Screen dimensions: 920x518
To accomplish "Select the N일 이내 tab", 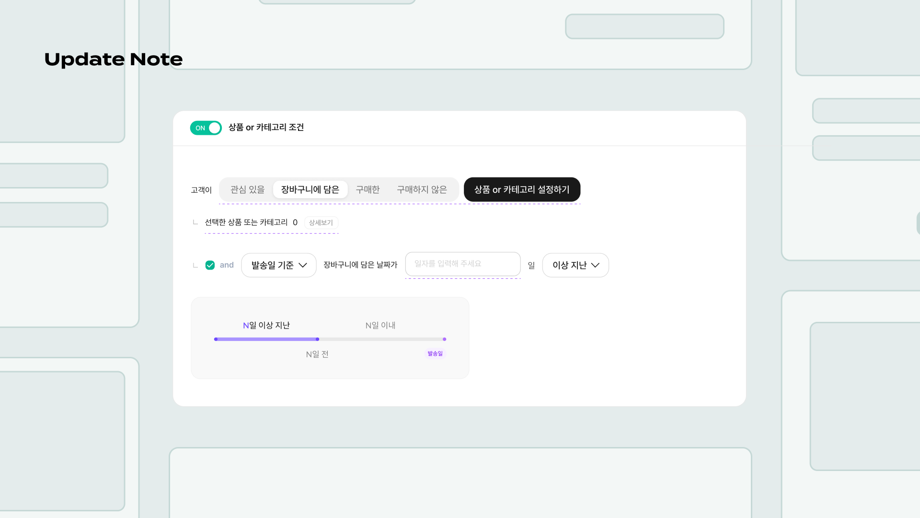I will coord(380,324).
